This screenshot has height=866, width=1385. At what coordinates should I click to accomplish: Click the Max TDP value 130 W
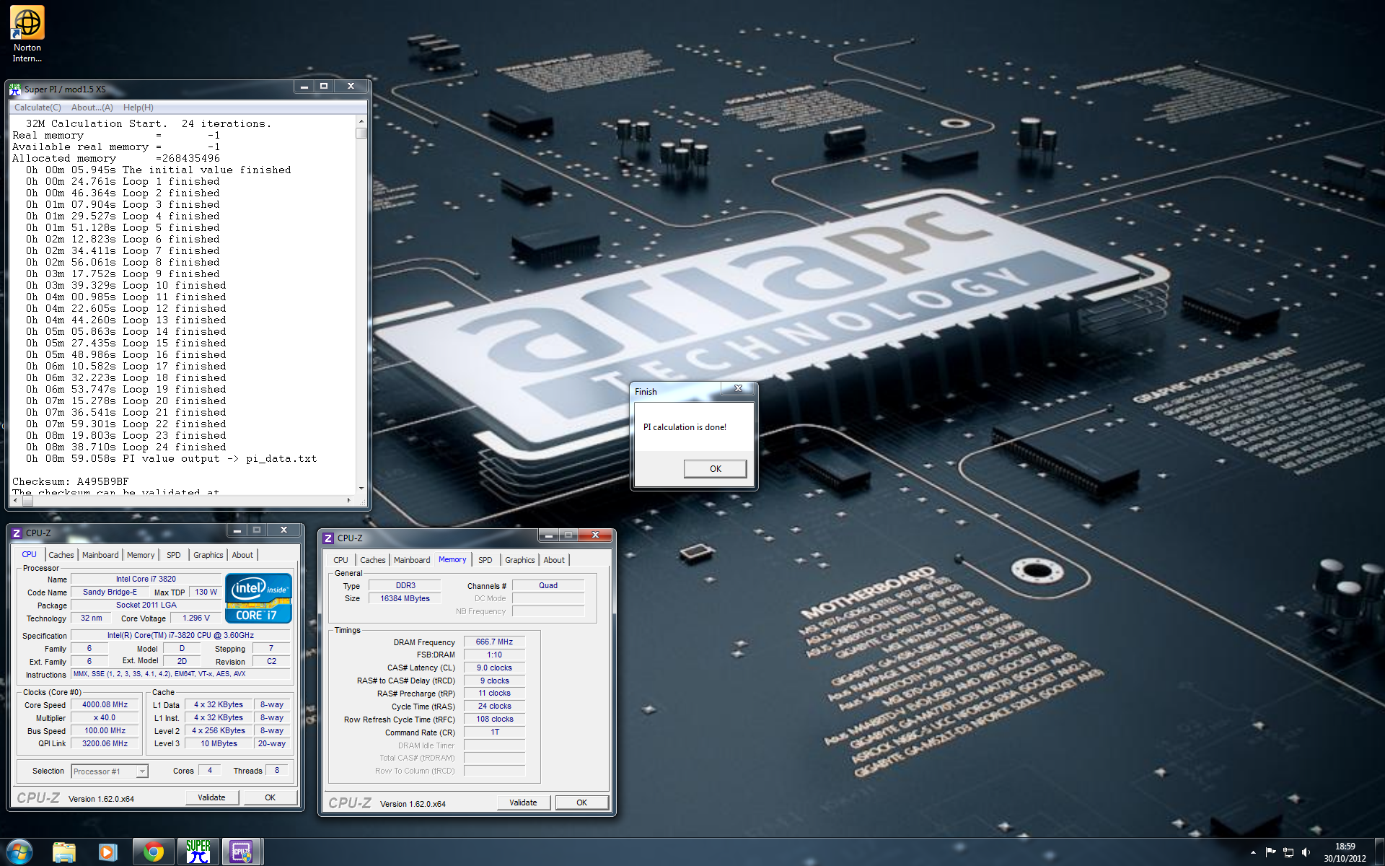pos(206,592)
